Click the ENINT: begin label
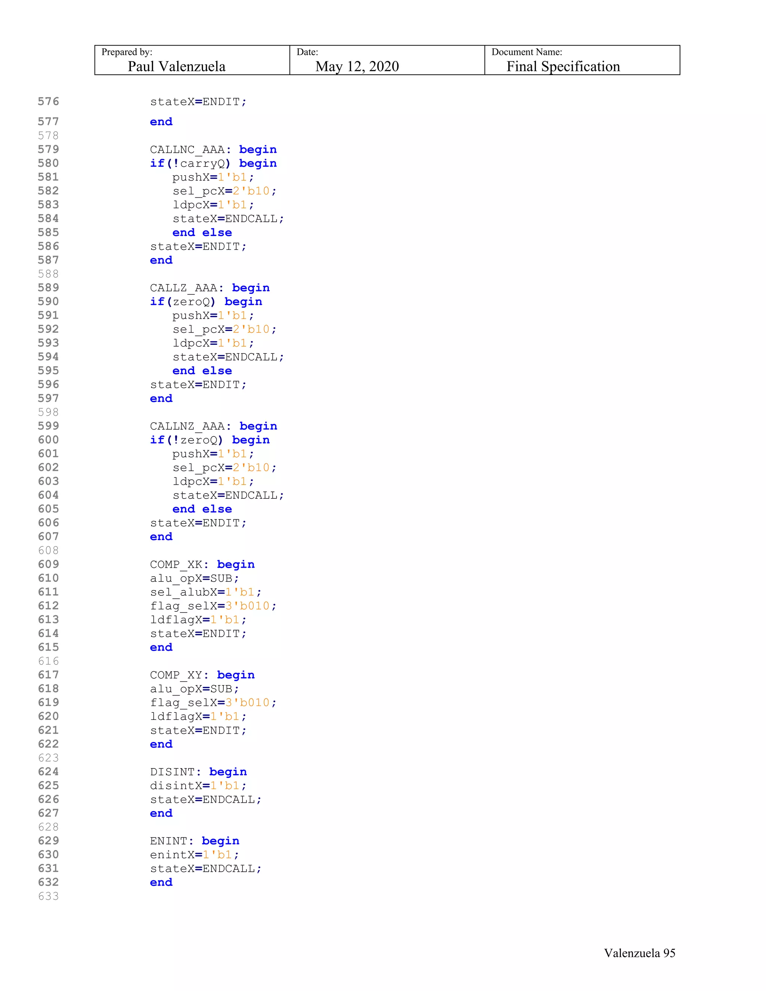 (x=194, y=841)
